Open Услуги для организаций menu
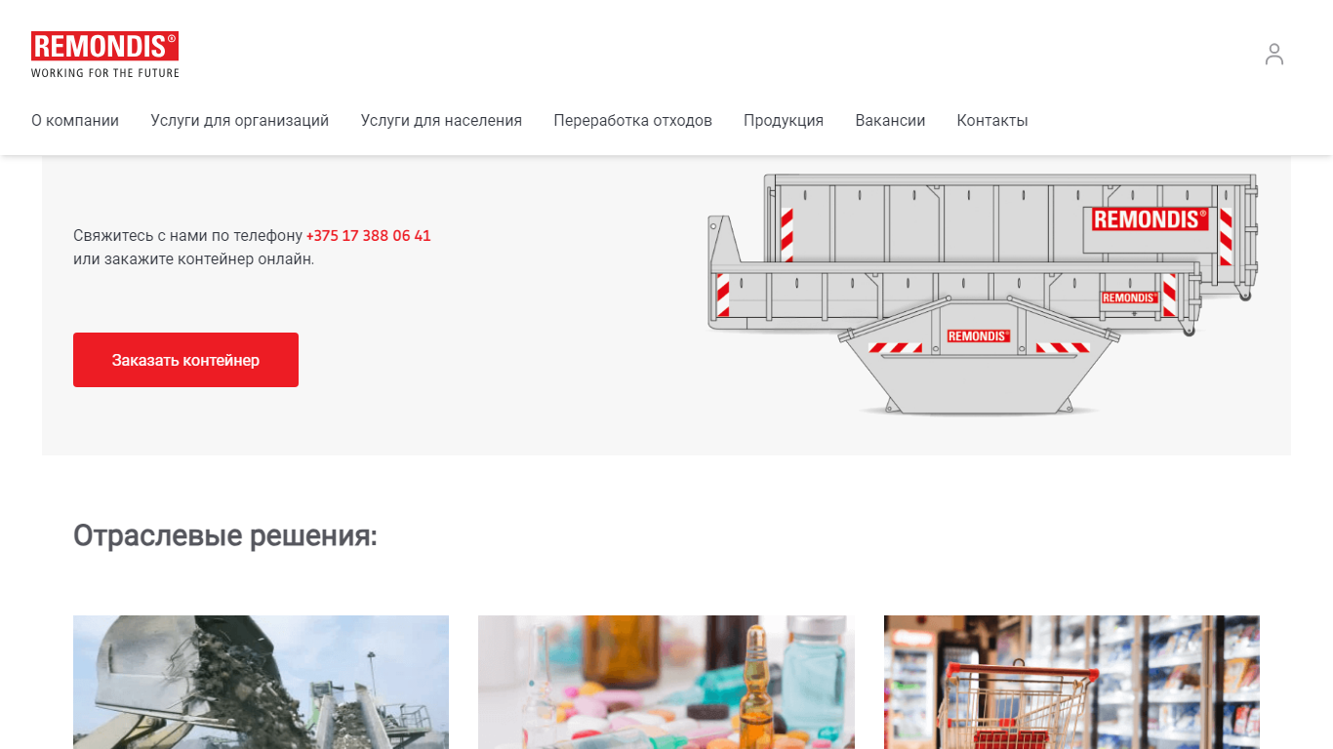 pyautogui.click(x=240, y=121)
